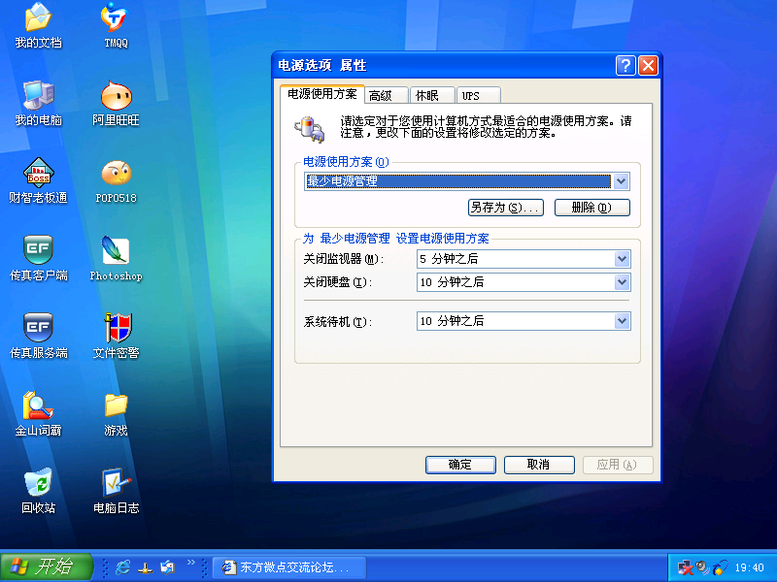
Task: Open the 电脑日志 desktop icon
Action: [x=116, y=483]
